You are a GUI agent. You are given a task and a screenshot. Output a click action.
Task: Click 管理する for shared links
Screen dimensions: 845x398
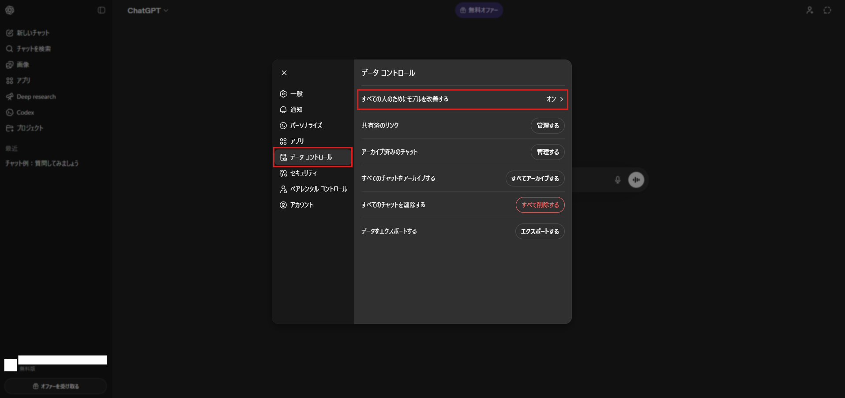pos(547,126)
